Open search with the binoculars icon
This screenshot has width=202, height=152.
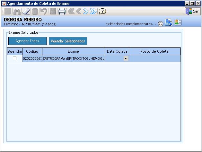coord(17,12)
